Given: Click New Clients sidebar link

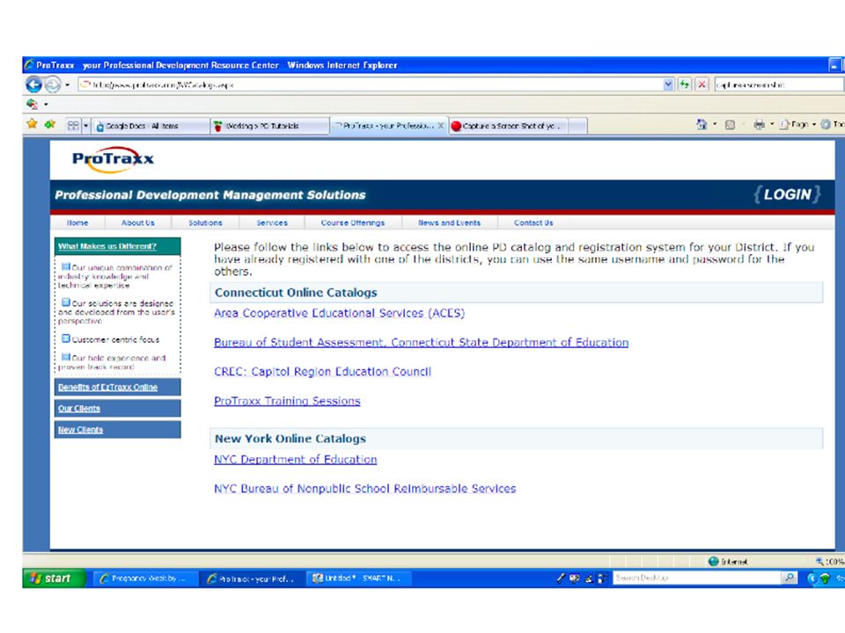Looking at the screenshot, I should click(80, 430).
